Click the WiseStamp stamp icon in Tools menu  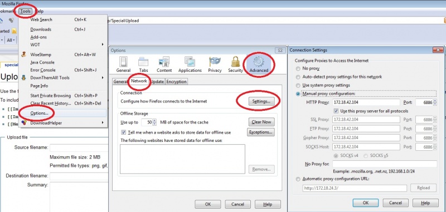click(x=24, y=55)
